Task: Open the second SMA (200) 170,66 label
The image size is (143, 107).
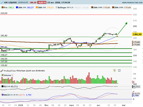Action: [x=122, y=7]
